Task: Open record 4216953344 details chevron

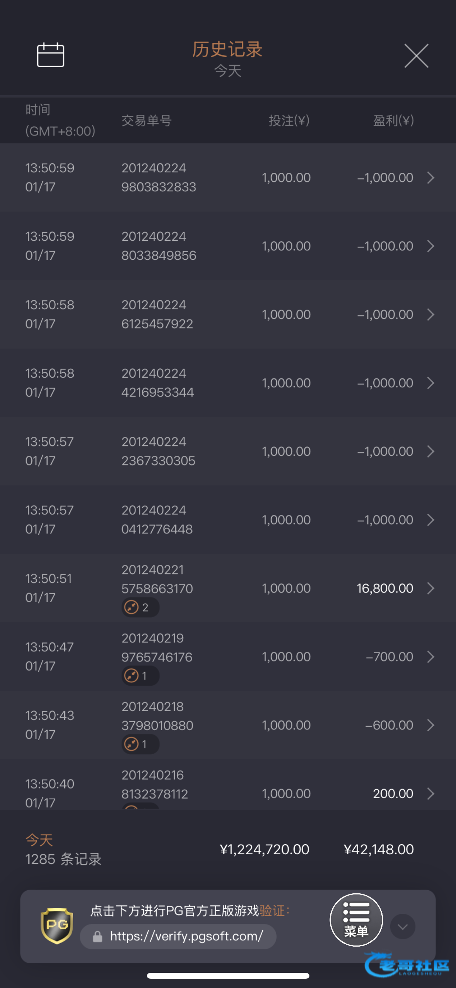Action: click(x=430, y=383)
